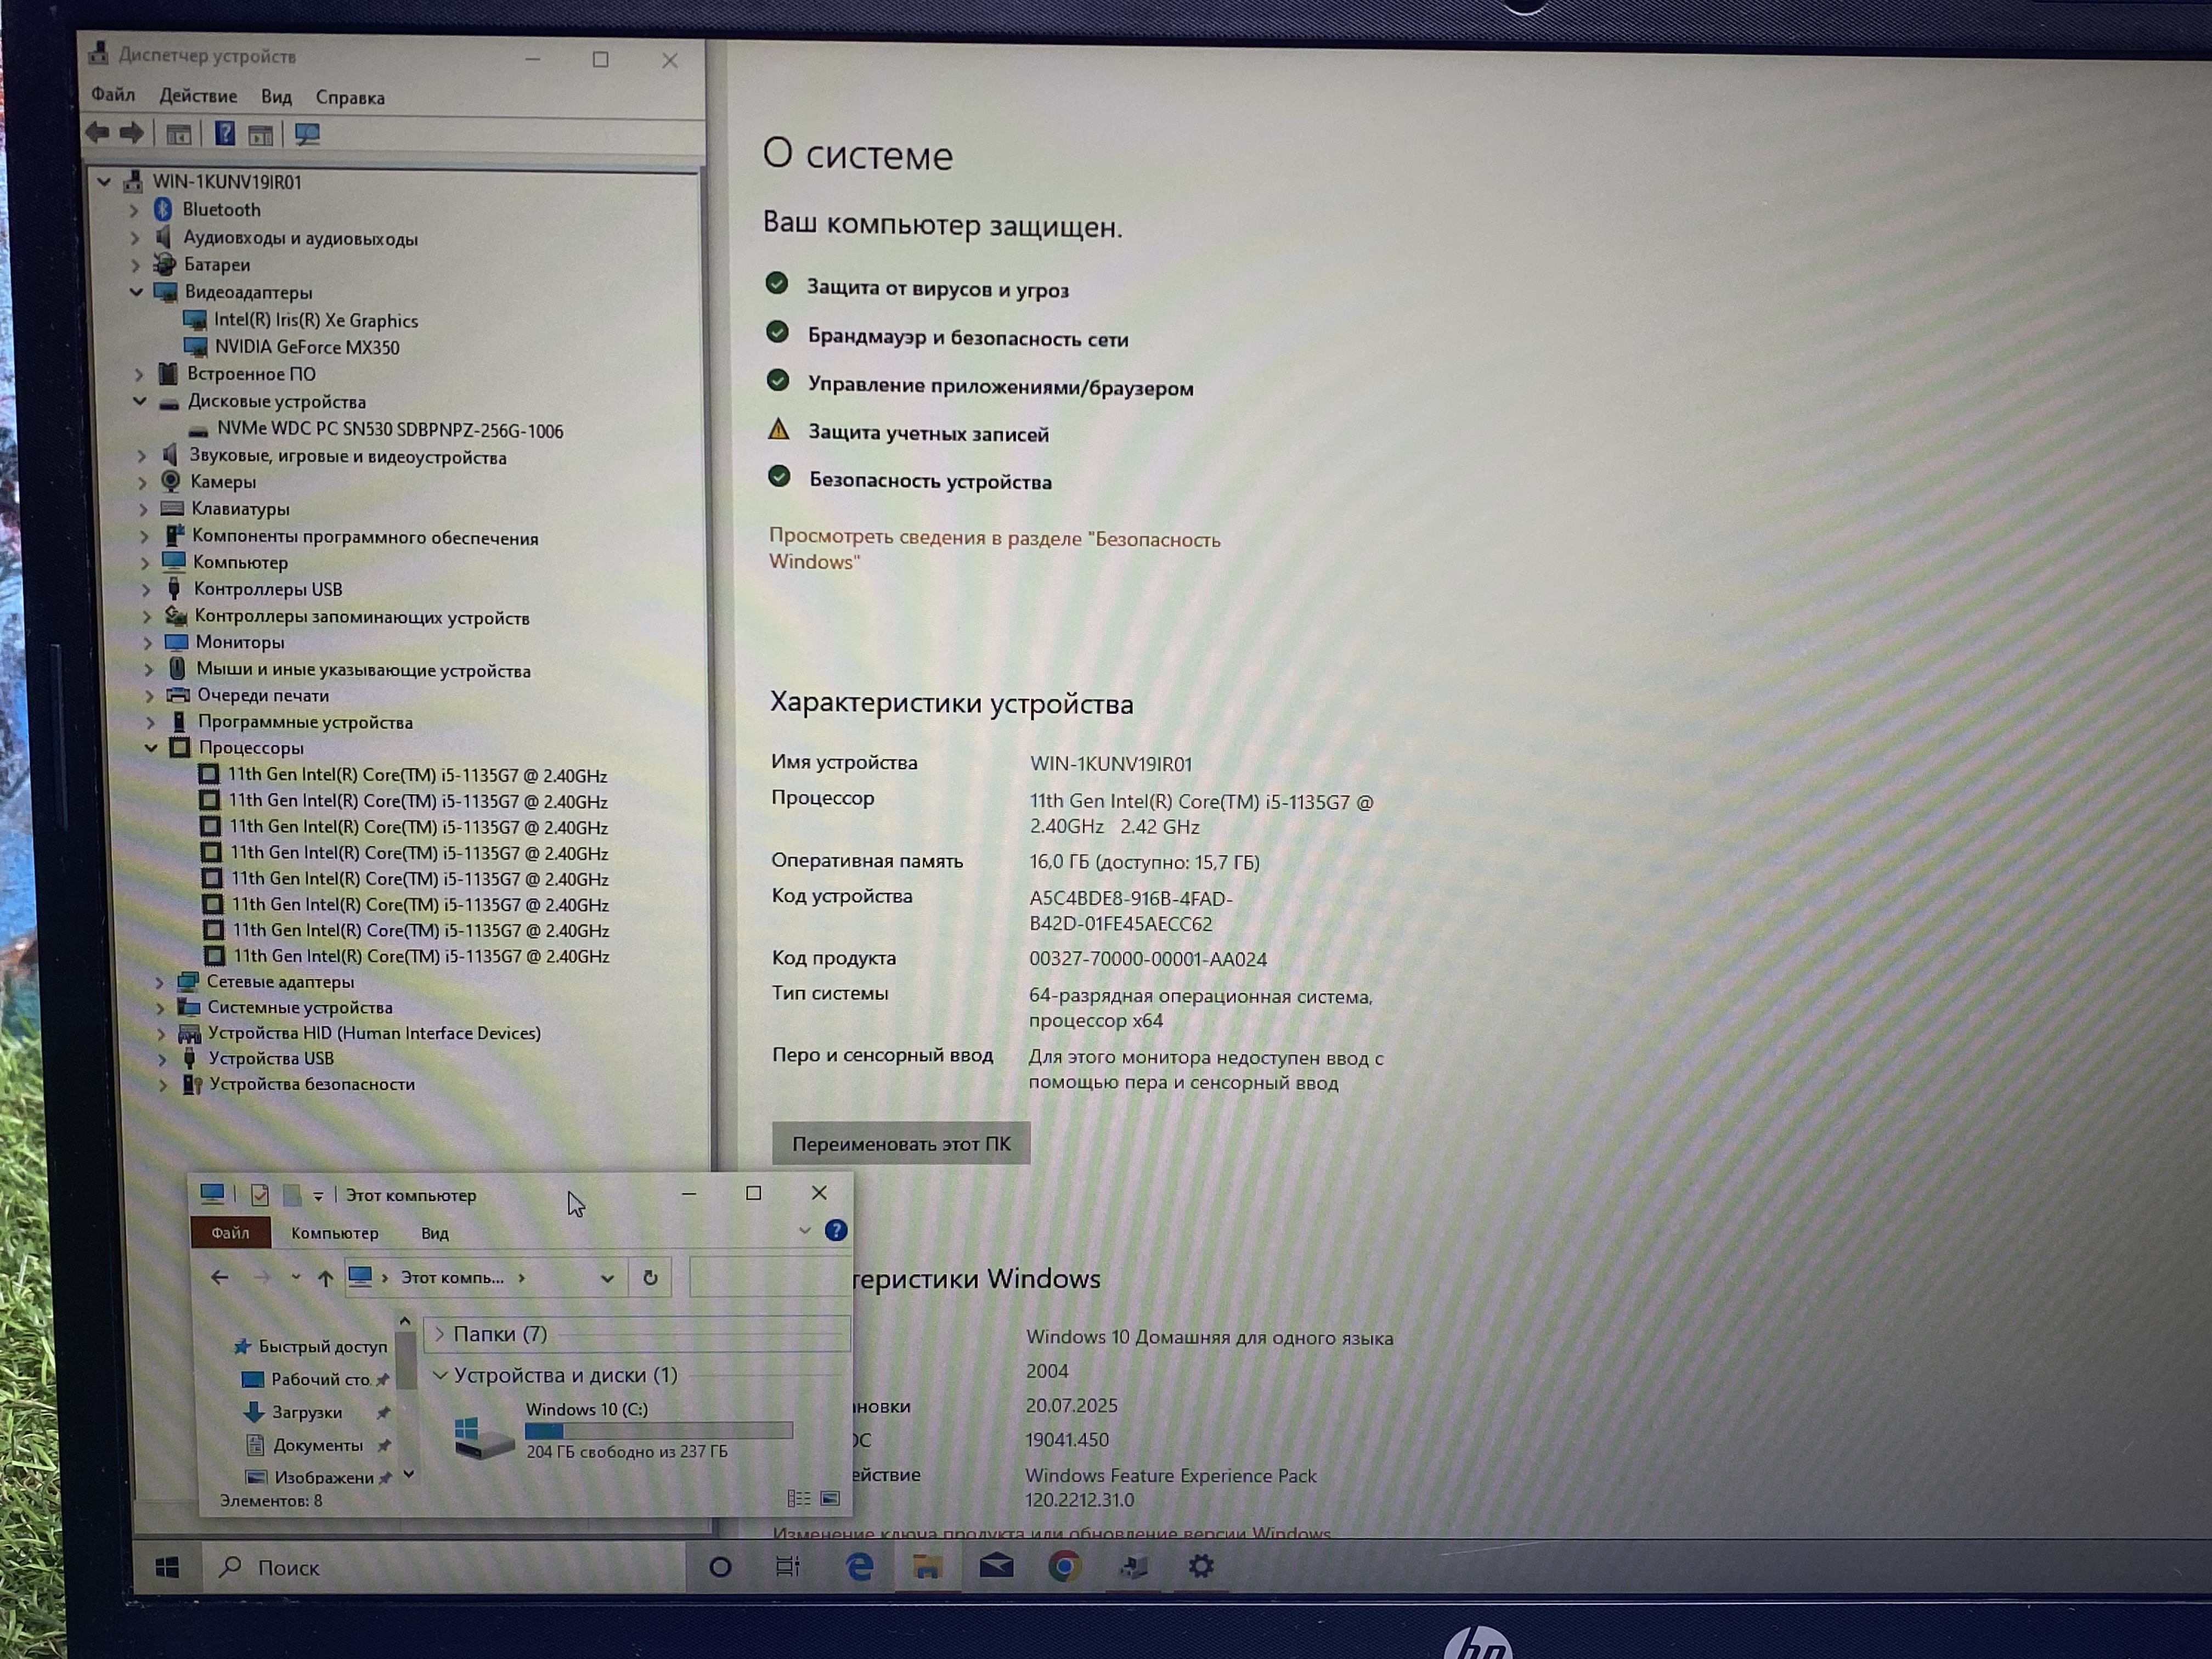Click the refresh button in Explorer address bar
Viewport: 2212px width, 1659px height.
coord(650,1277)
